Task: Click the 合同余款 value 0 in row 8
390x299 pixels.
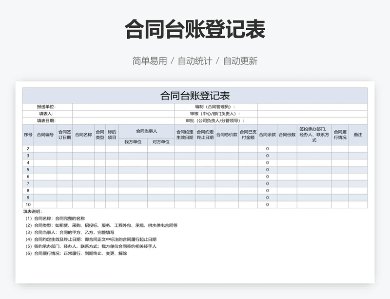Action: [267, 190]
